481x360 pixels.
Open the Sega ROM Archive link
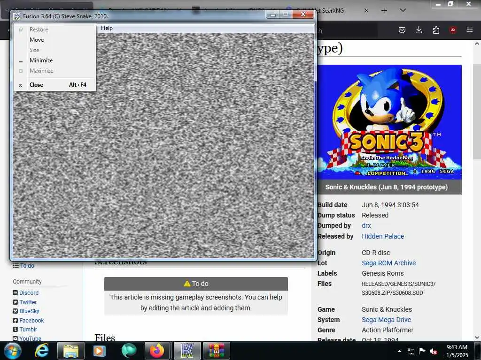[388, 263]
